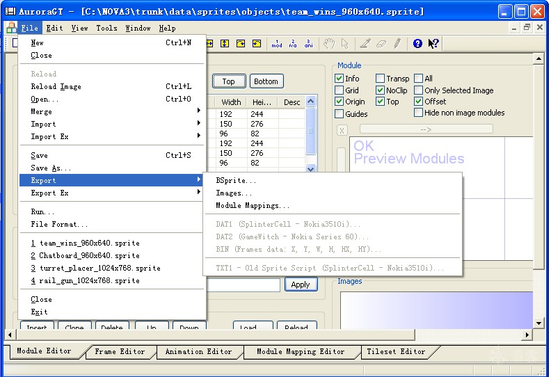Image resolution: width=551 pixels, height=377 pixels.
Task: Enable the All checkbox
Action: pyautogui.click(x=418, y=79)
